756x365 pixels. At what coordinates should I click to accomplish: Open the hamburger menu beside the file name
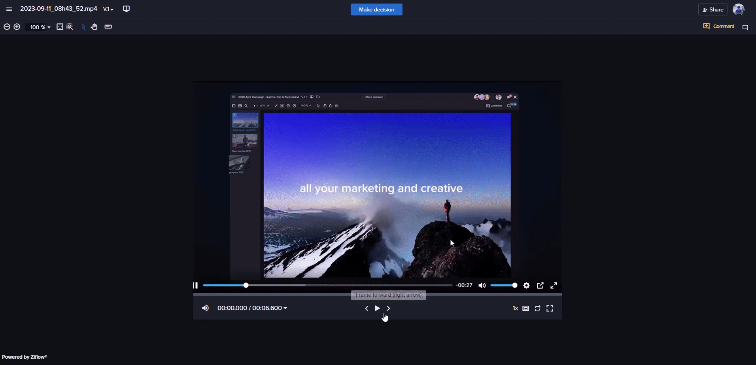click(9, 9)
